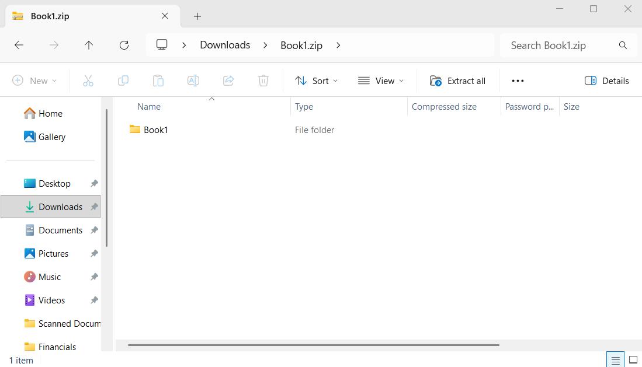Click the Copy icon in toolbar
Viewport: 642px width, 367px height.
(x=123, y=81)
